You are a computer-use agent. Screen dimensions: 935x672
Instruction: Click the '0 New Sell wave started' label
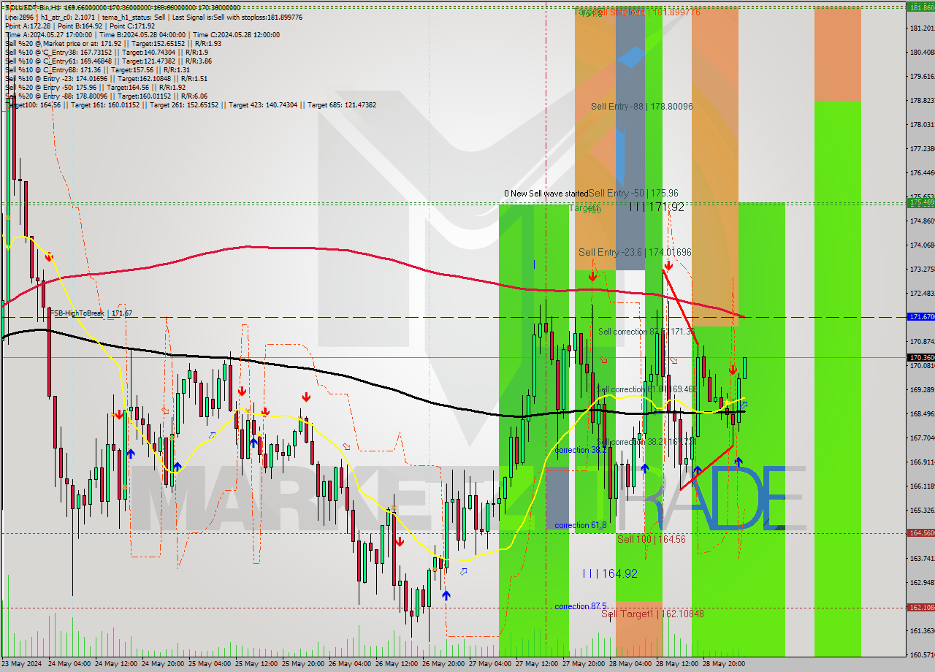click(x=546, y=194)
